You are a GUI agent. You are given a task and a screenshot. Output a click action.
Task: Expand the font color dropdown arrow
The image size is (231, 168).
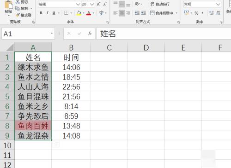93,13
